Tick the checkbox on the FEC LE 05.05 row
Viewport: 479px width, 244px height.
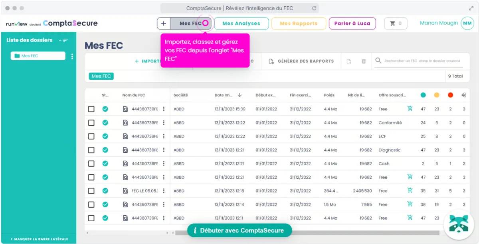click(91, 191)
